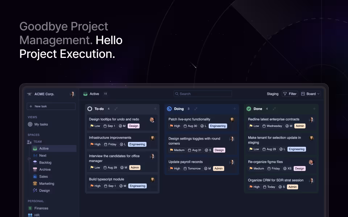The width and height of the screenshot is (348, 217).
Task: Click High priority on Infrastructure improvements card
Action: click(x=95, y=144)
